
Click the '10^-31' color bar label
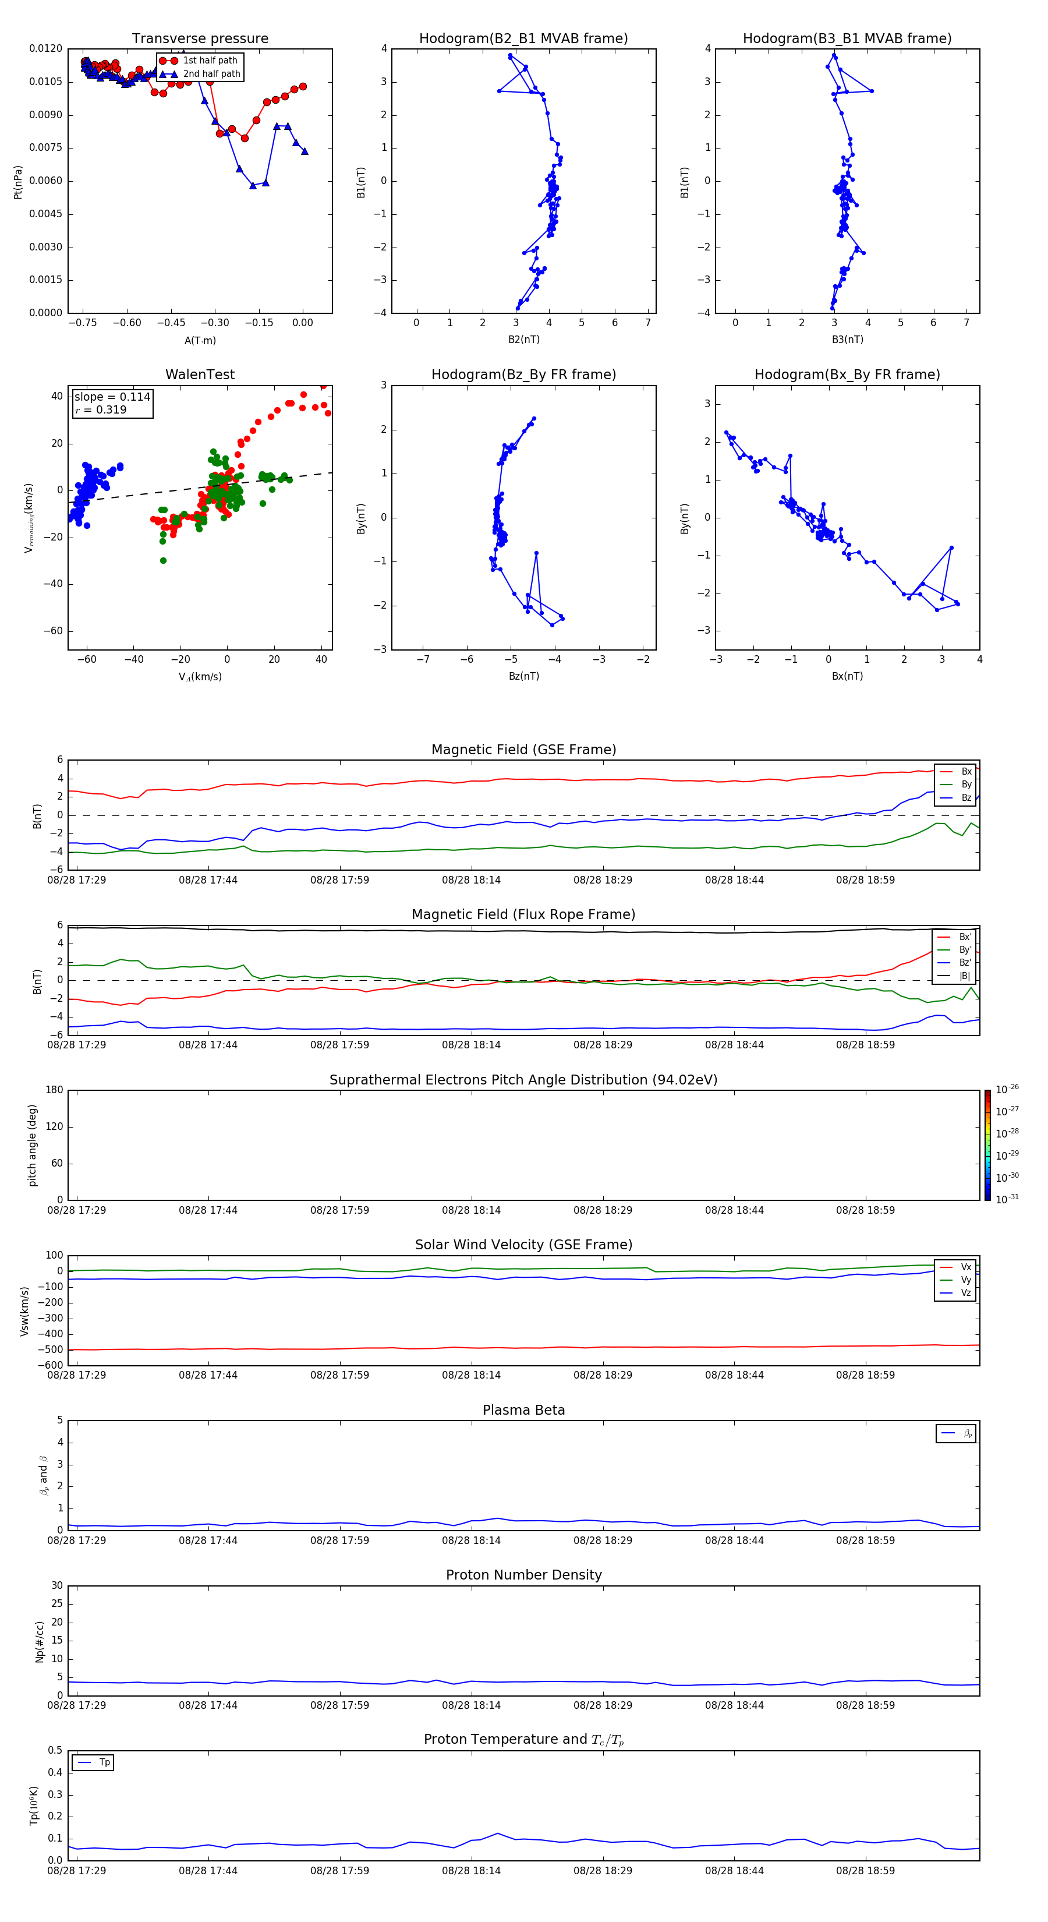(1006, 1199)
